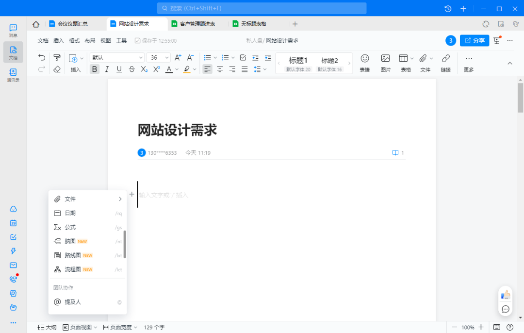Insert a checkbox task list
524x333 pixels.
pyautogui.click(x=243, y=58)
